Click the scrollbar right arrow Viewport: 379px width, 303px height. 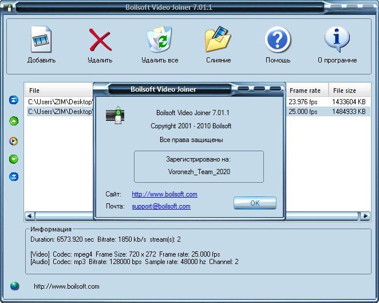(x=365, y=216)
